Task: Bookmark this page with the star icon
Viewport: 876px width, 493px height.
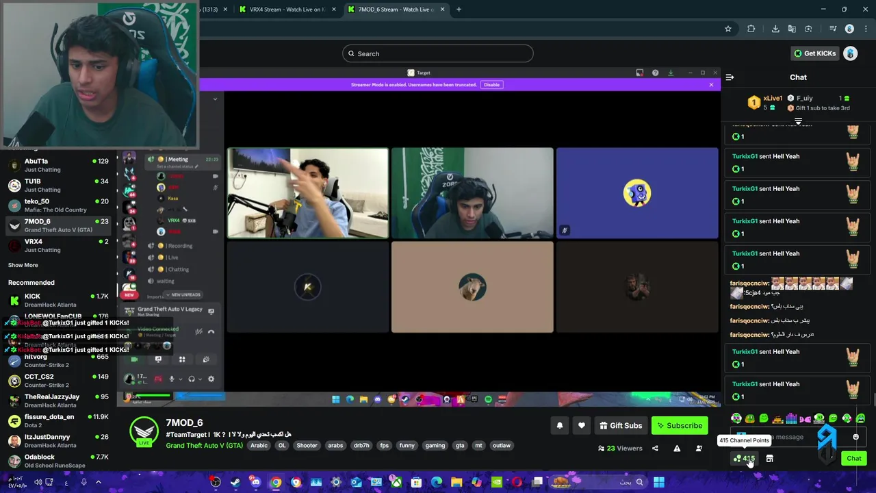Action: (728, 29)
